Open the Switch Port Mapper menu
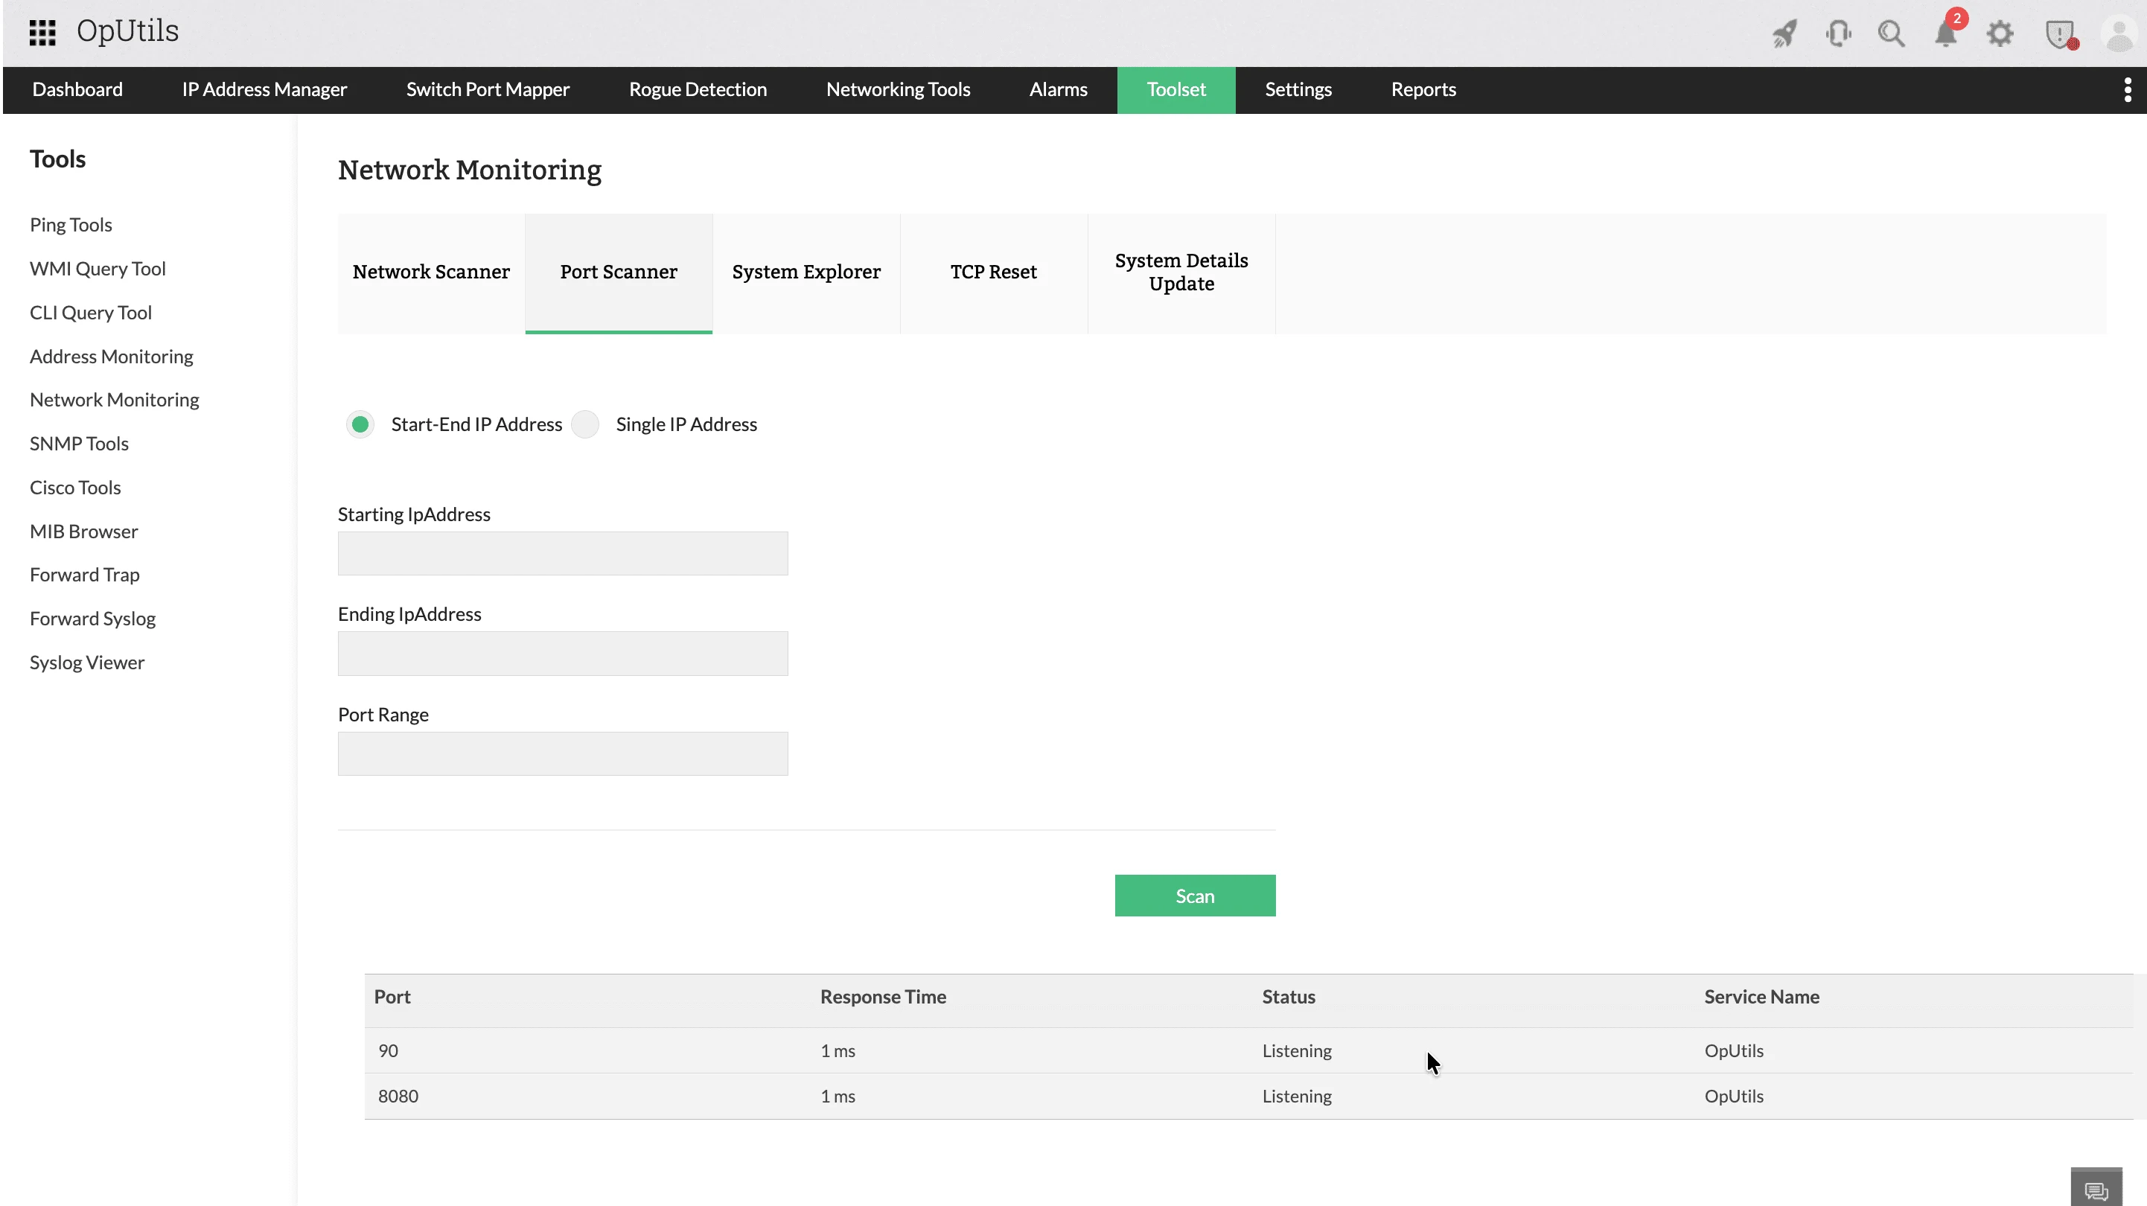This screenshot has height=1206, width=2147. point(488,89)
